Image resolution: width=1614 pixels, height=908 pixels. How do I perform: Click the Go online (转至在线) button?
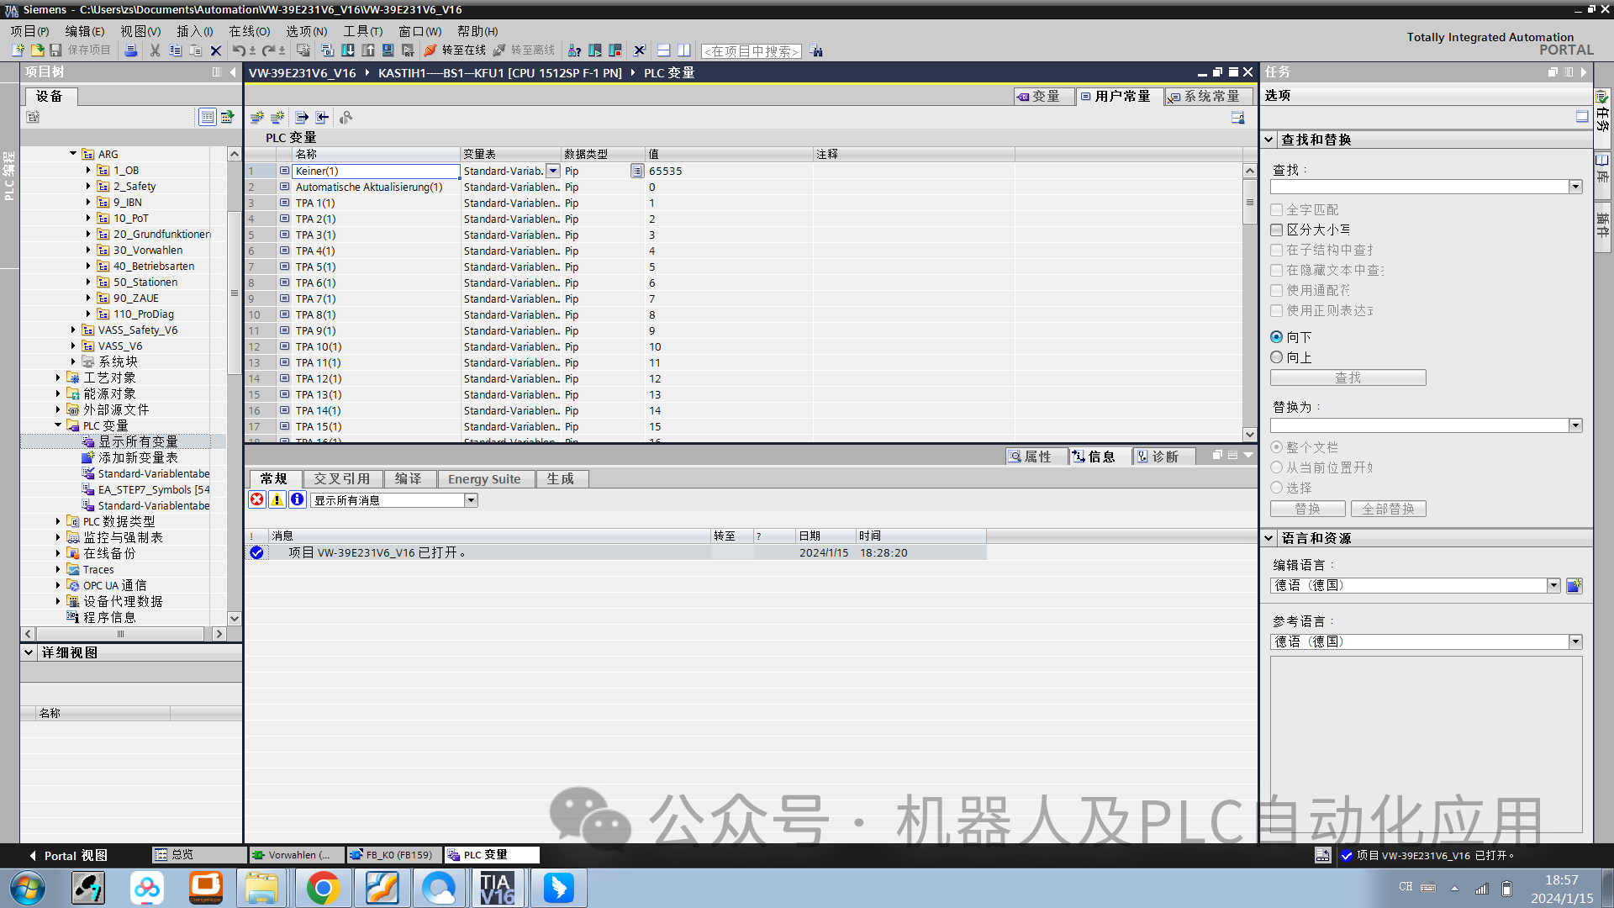click(455, 50)
